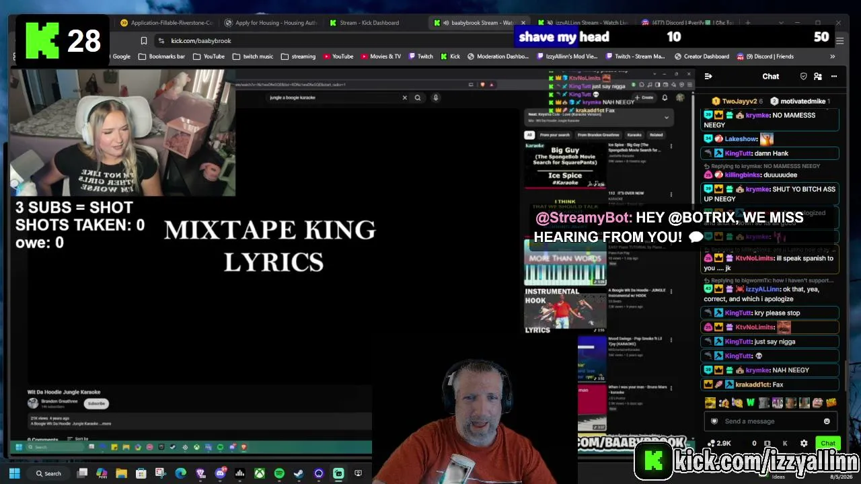This screenshot has height=484, width=861.
Task: Switch to Application-Fillable-Riverstone tab
Action: (165, 23)
